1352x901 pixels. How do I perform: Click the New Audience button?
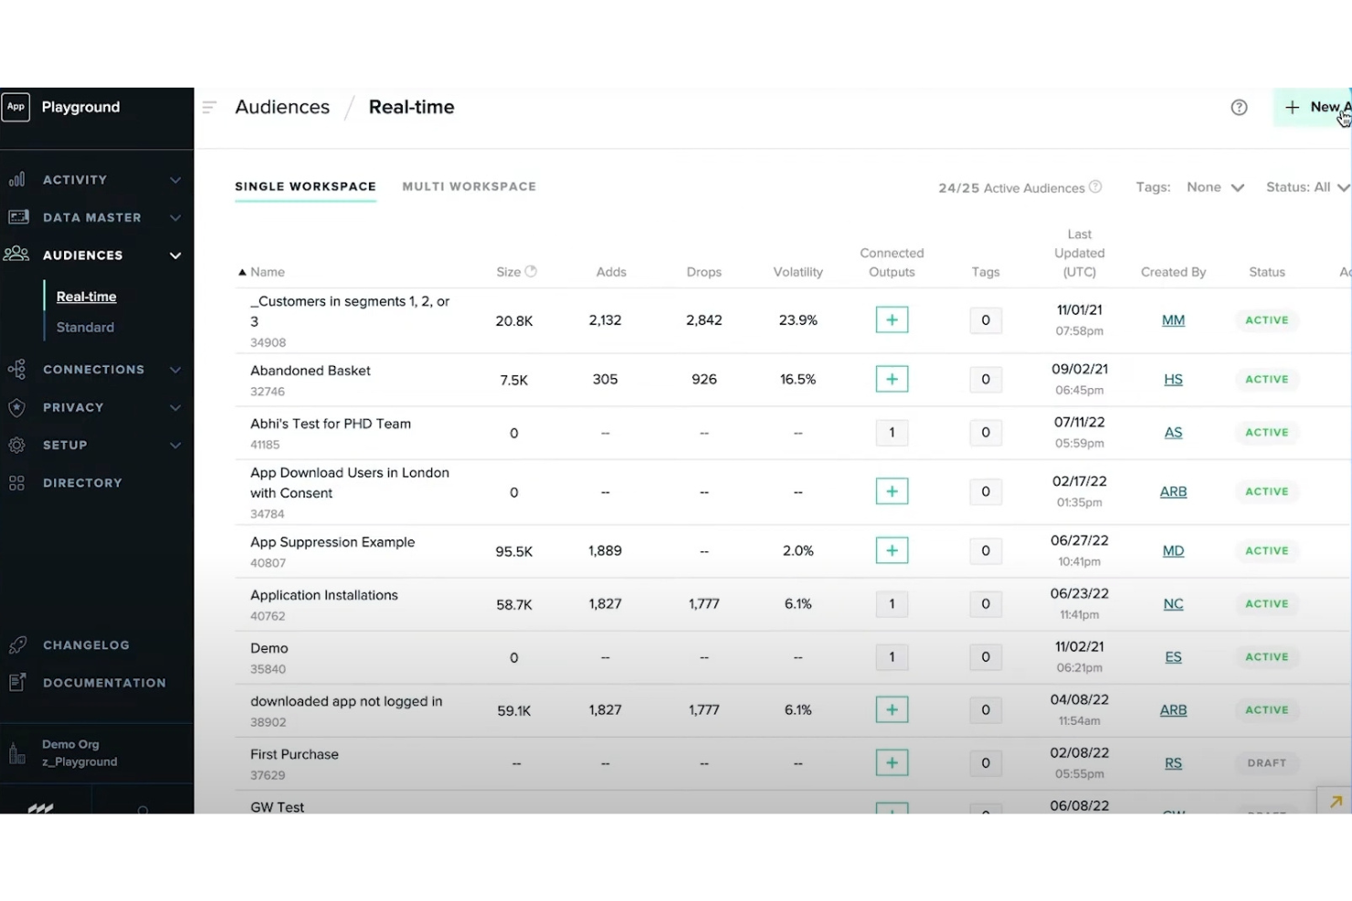point(1315,107)
